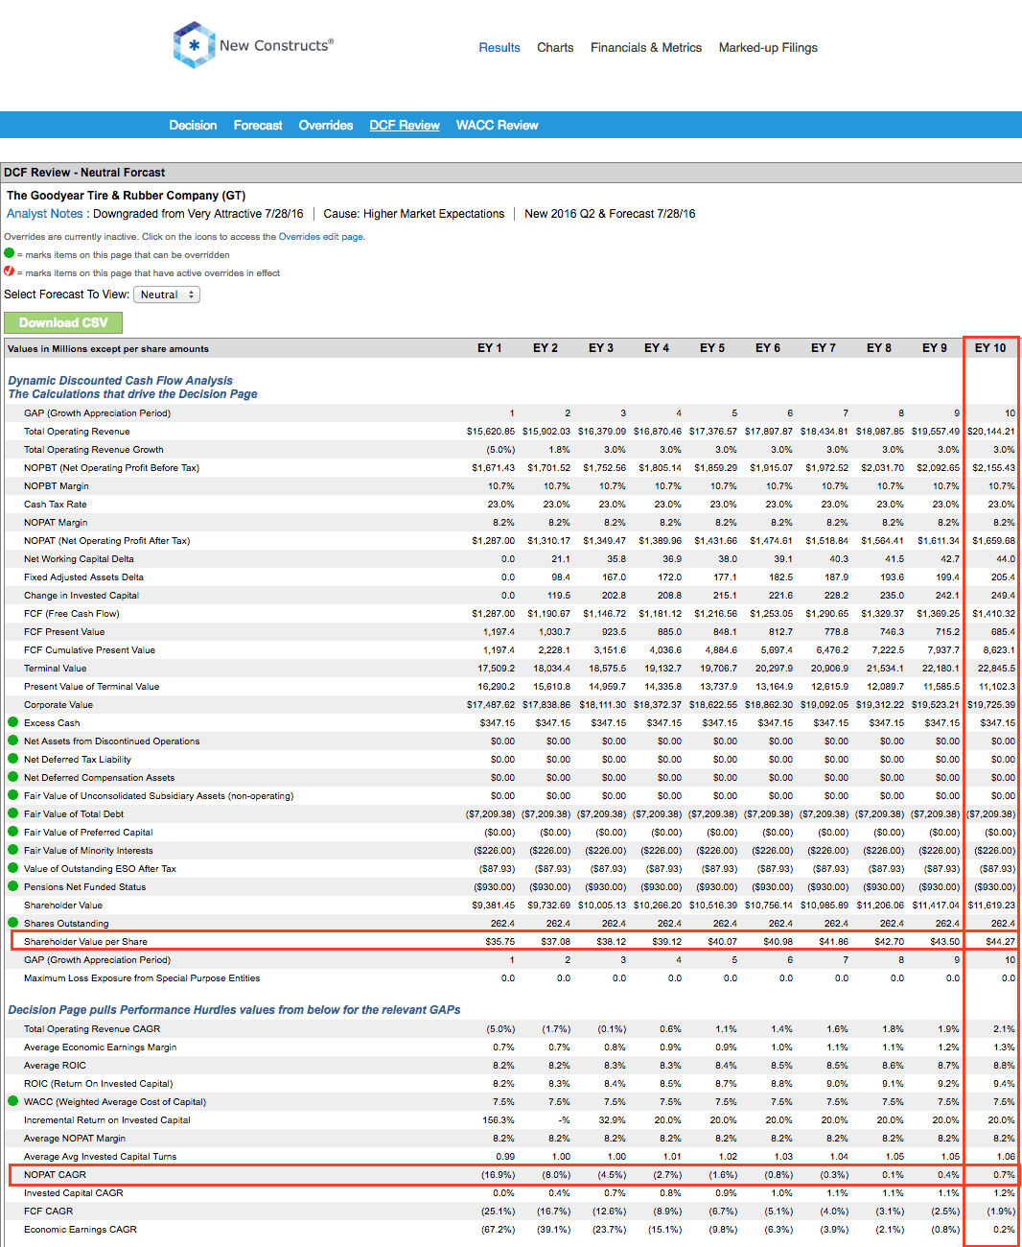Click the 'Incremental Return on Invested Capital' label
1022x1247 pixels.
[107, 1119]
